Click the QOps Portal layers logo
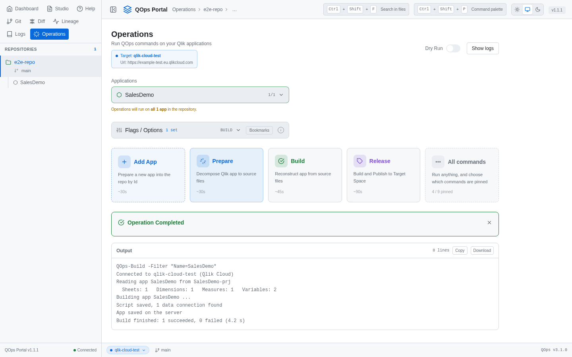Viewport: 572px width, 357px height. tap(128, 10)
